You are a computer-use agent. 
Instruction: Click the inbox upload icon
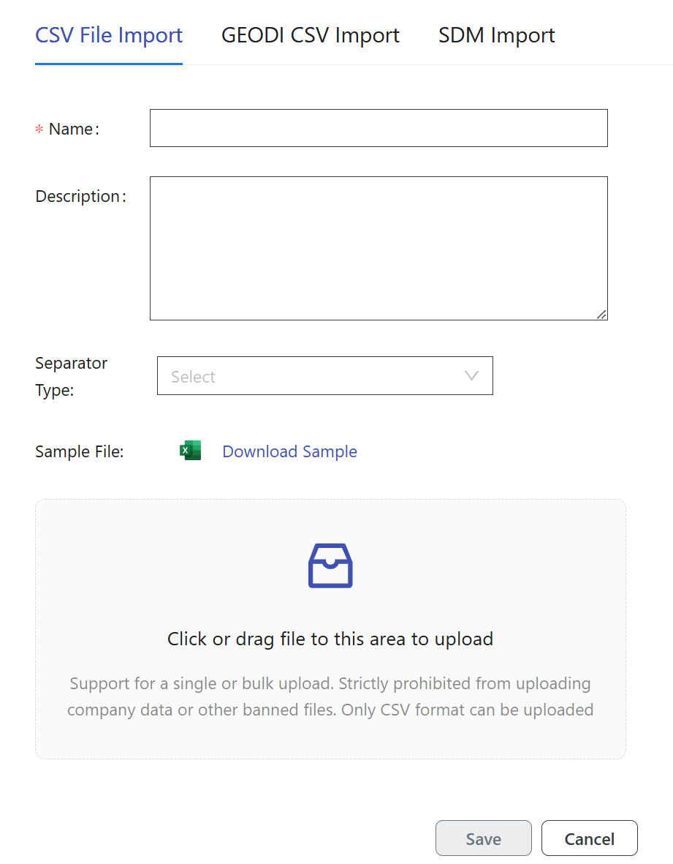330,566
